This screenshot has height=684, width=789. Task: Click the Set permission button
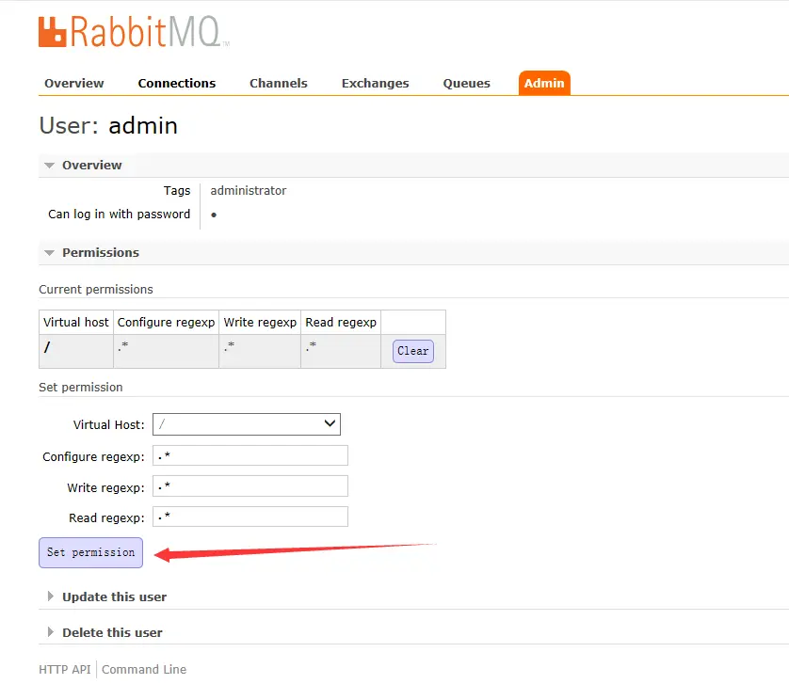[90, 552]
